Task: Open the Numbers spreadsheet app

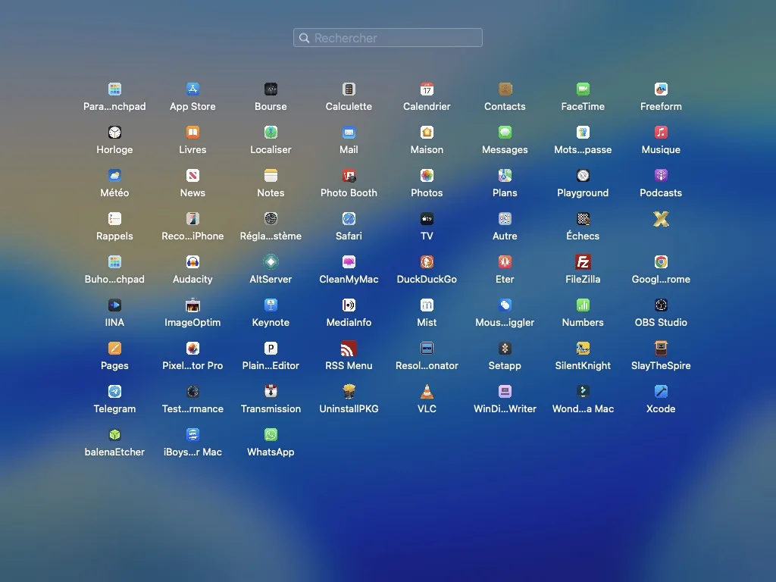Action: (x=582, y=305)
